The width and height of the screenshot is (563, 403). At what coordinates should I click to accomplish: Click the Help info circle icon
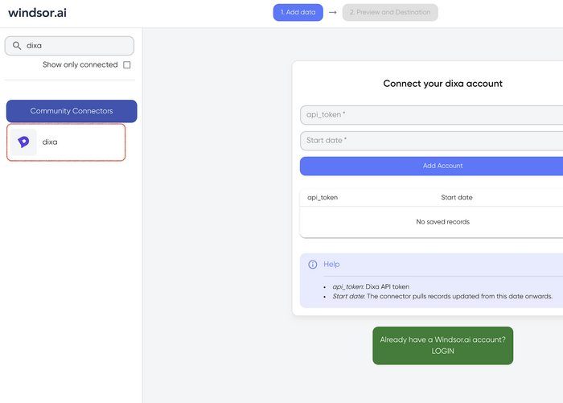(313, 265)
